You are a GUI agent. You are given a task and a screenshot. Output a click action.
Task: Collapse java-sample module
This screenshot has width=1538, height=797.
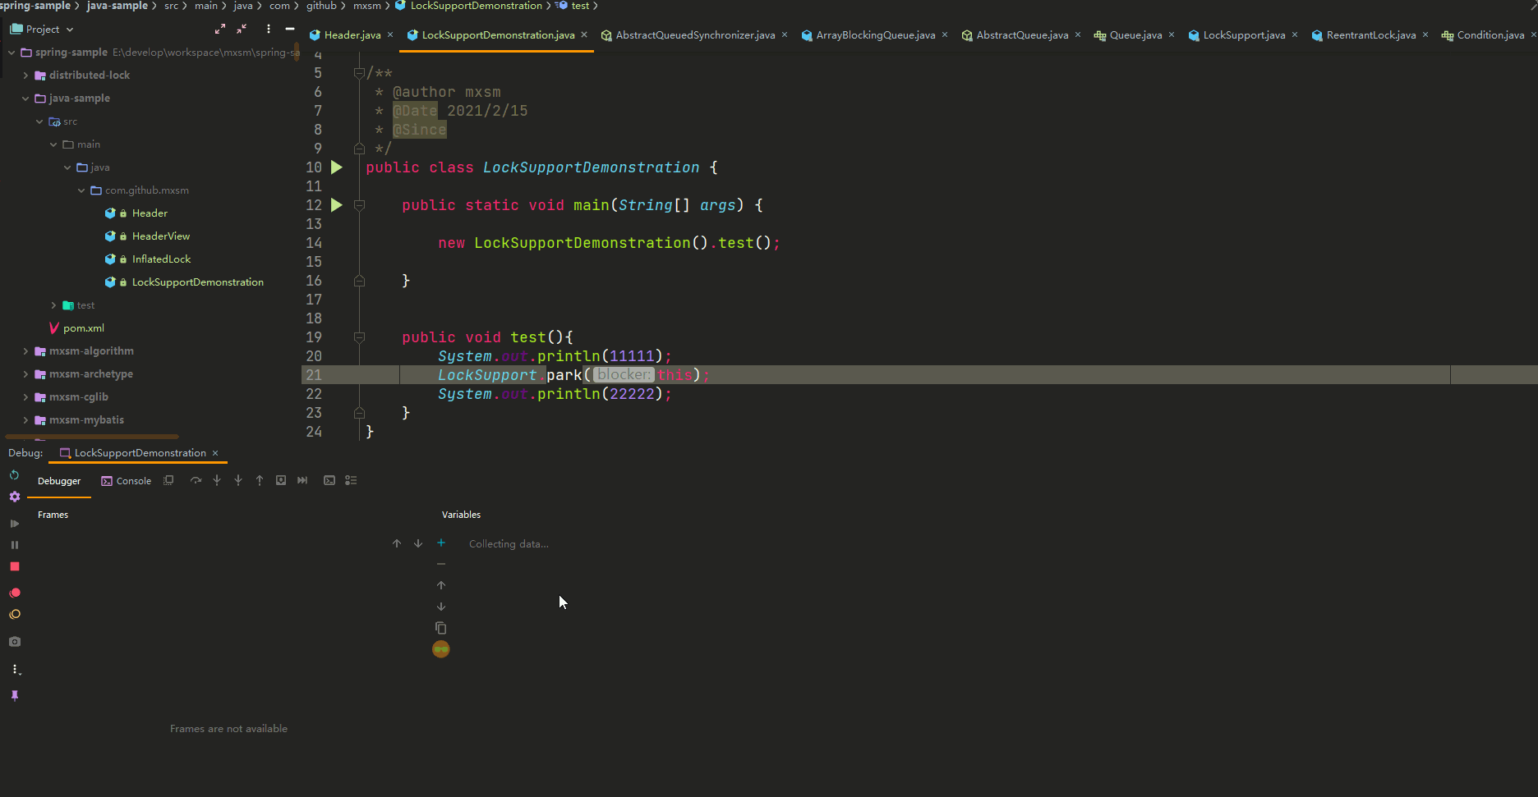coord(25,98)
